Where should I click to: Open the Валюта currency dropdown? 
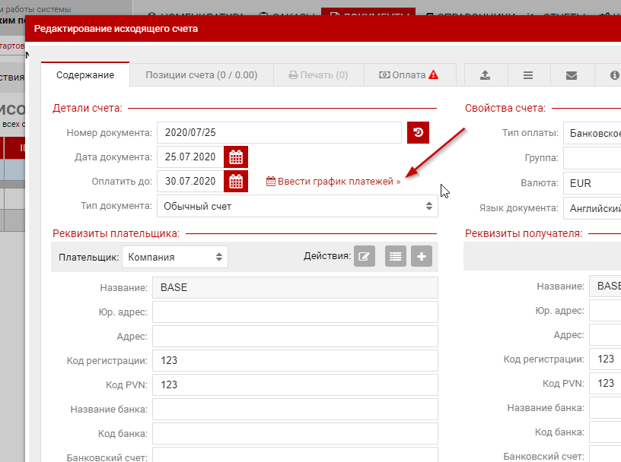point(592,183)
